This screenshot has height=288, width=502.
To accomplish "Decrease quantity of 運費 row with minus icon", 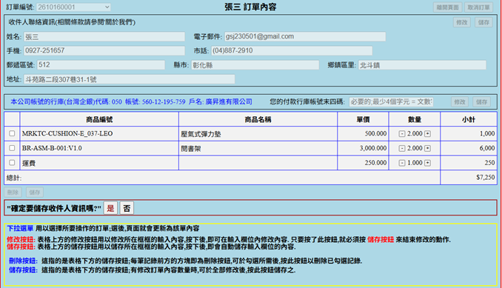I will tap(402, 163).
